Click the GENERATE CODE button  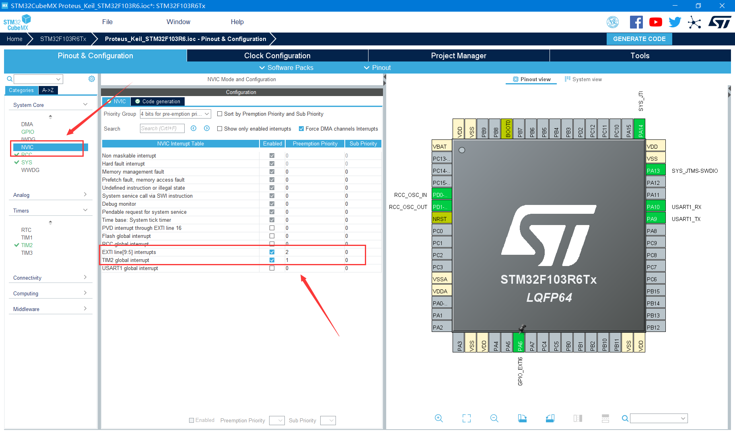(x=639, y=39)
